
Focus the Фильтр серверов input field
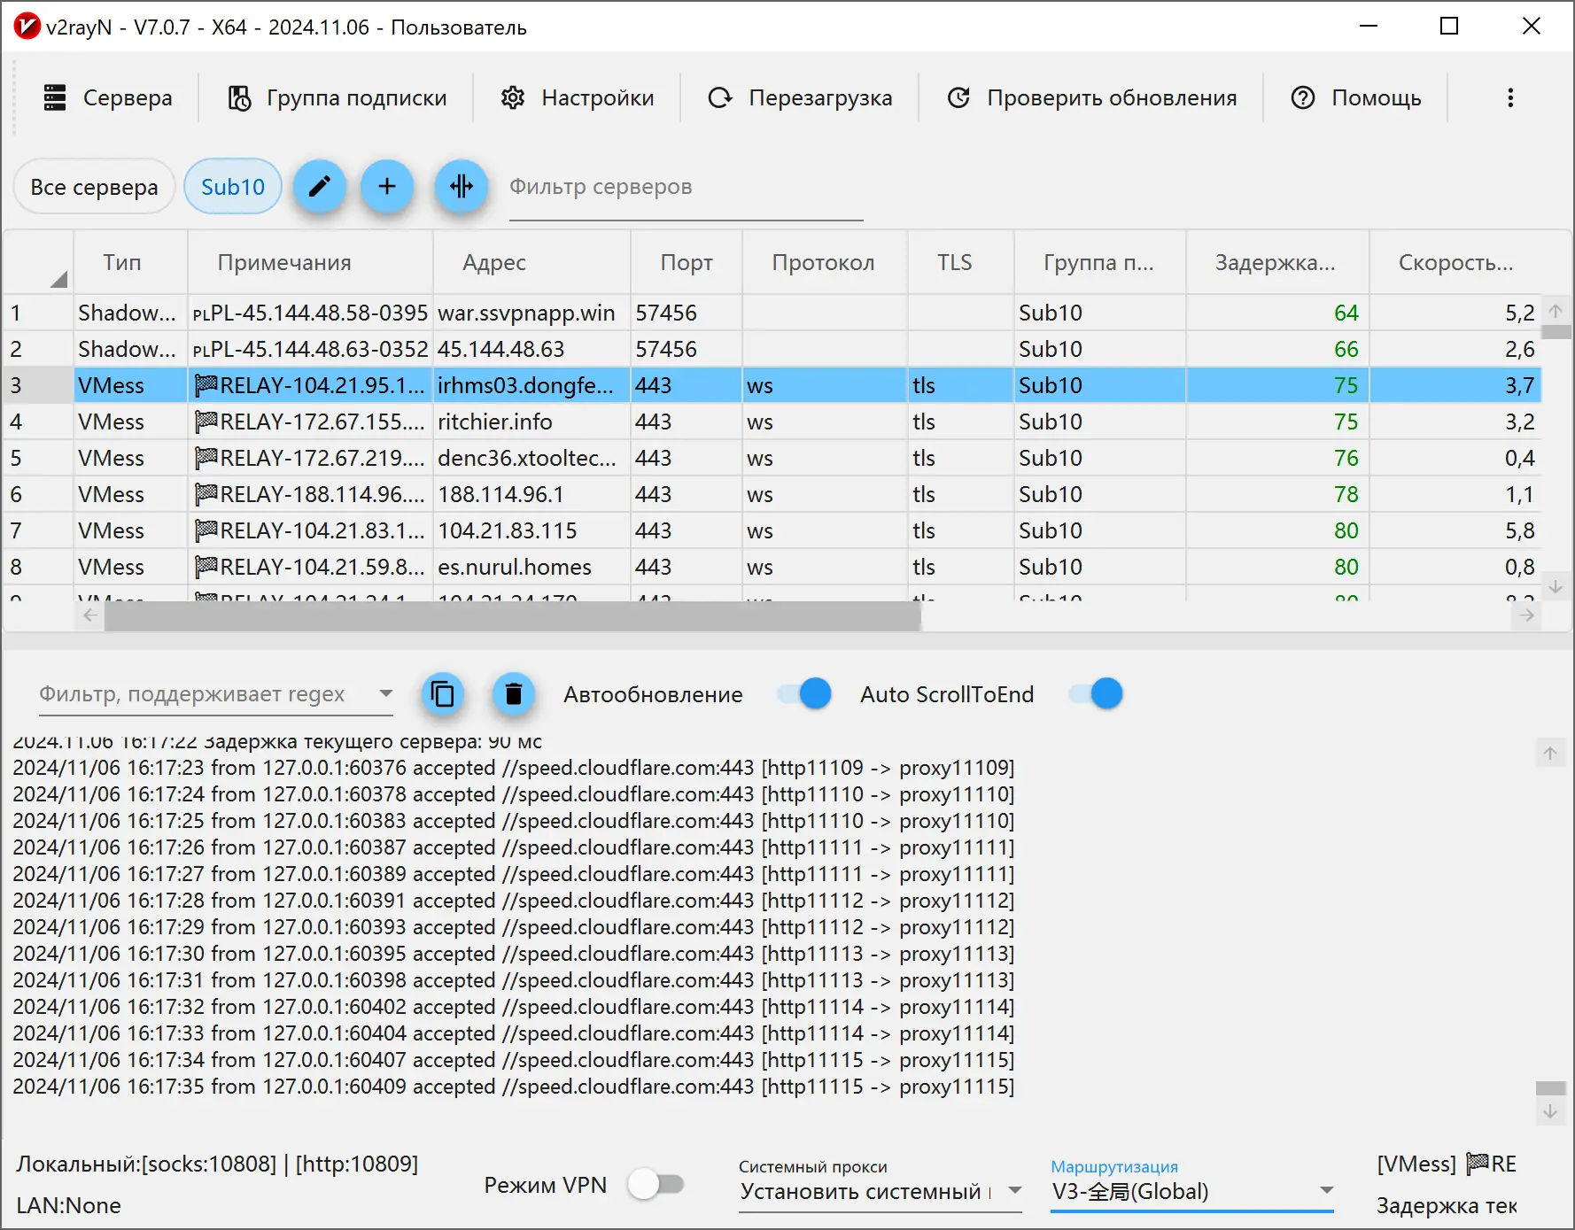[x=686, y=188]
